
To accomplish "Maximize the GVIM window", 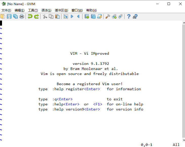I will click(169, 4).
